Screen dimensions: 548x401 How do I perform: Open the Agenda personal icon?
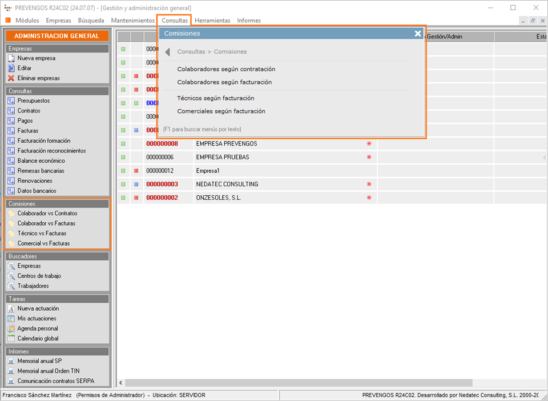click(11, 328)
